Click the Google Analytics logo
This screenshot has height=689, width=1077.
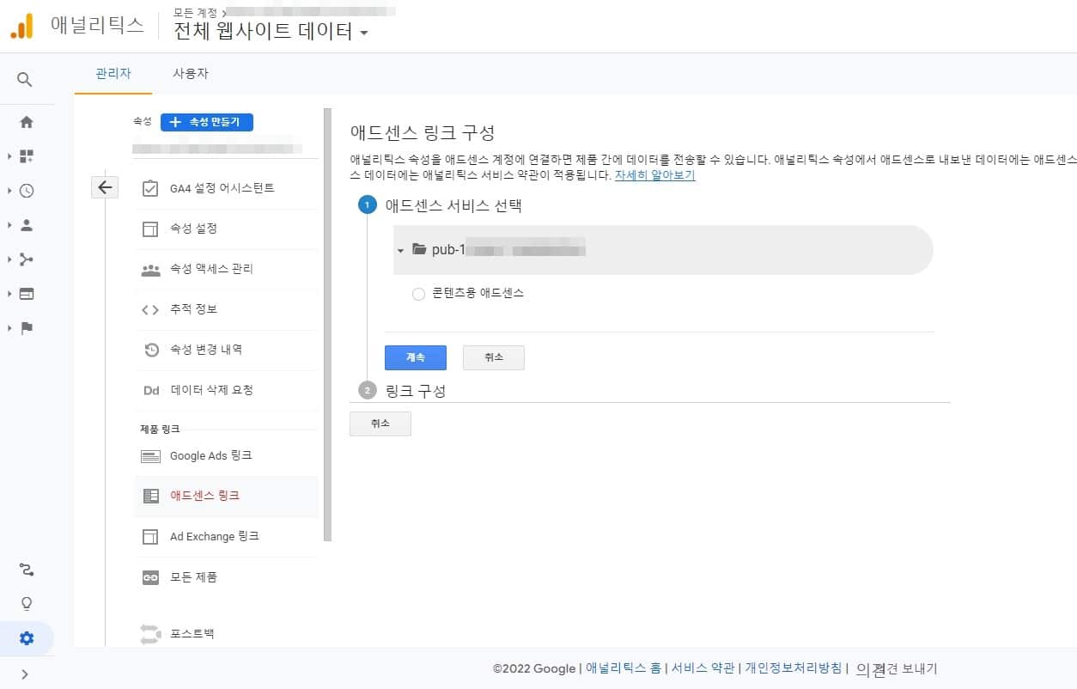coord(21,26)
